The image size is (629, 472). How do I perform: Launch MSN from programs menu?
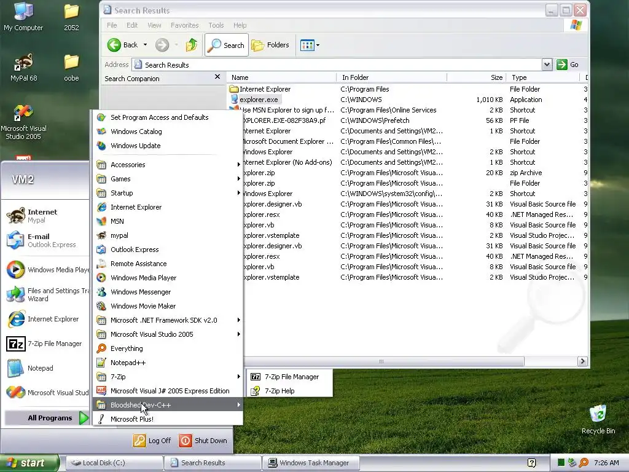[x=168, y=221]
